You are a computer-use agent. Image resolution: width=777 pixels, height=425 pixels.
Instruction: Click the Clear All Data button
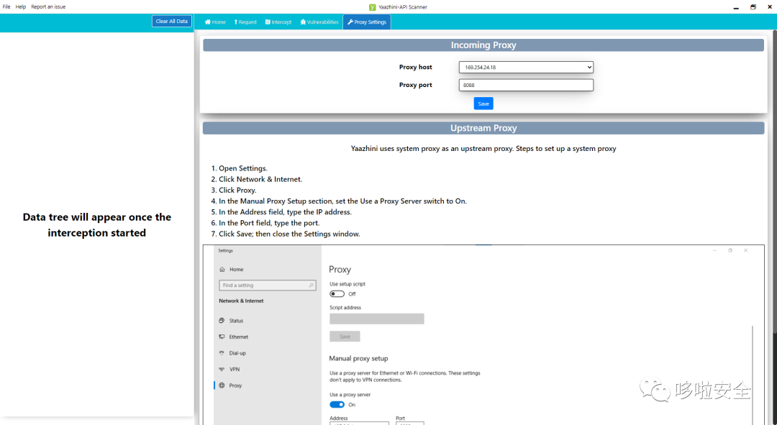171,22
